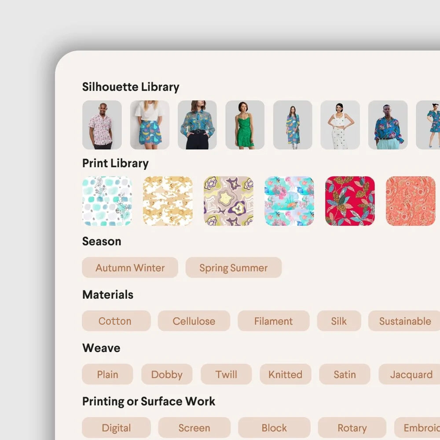
Task: Pick the Silk material tag
Action: 339,321
